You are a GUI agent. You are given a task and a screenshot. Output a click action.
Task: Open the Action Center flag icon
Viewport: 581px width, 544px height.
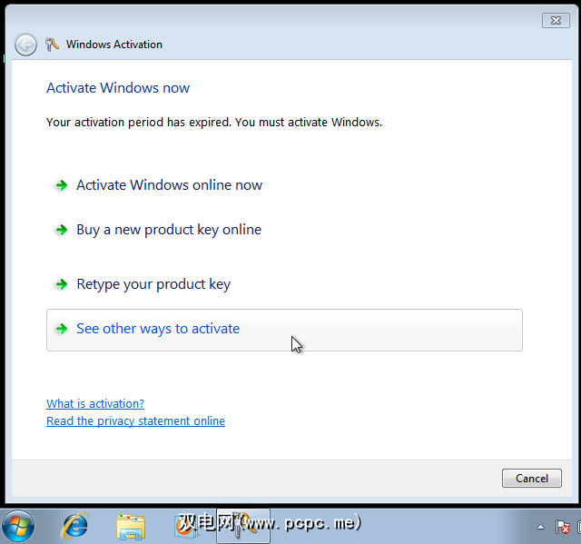562,527
